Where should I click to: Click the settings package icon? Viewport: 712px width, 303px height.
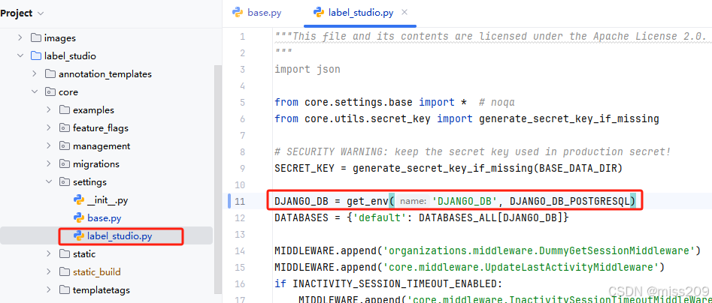[x=65, y=182]
